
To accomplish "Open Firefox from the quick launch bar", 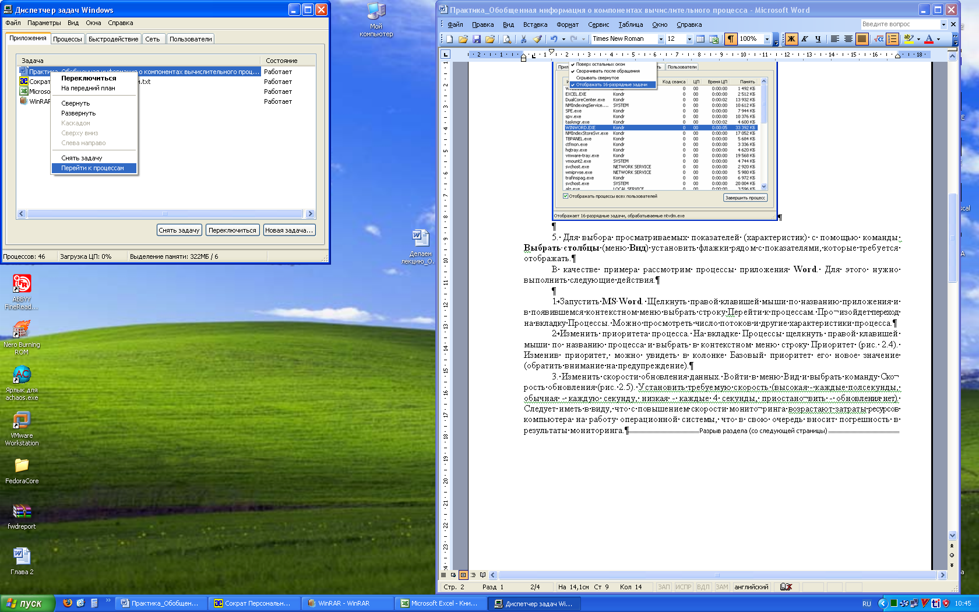I will point(68,603).
